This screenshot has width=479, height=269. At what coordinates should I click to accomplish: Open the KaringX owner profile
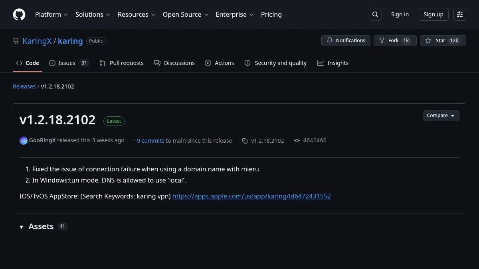(x=37, y=41)
